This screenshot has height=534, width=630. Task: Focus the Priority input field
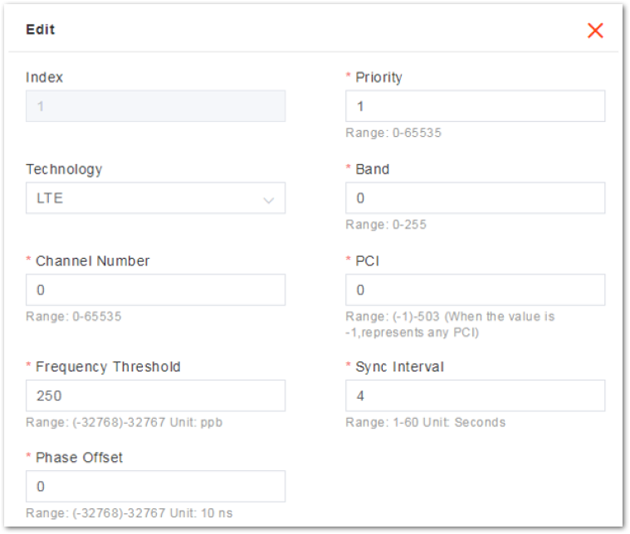pyautogui.click(x=475, y=106)
